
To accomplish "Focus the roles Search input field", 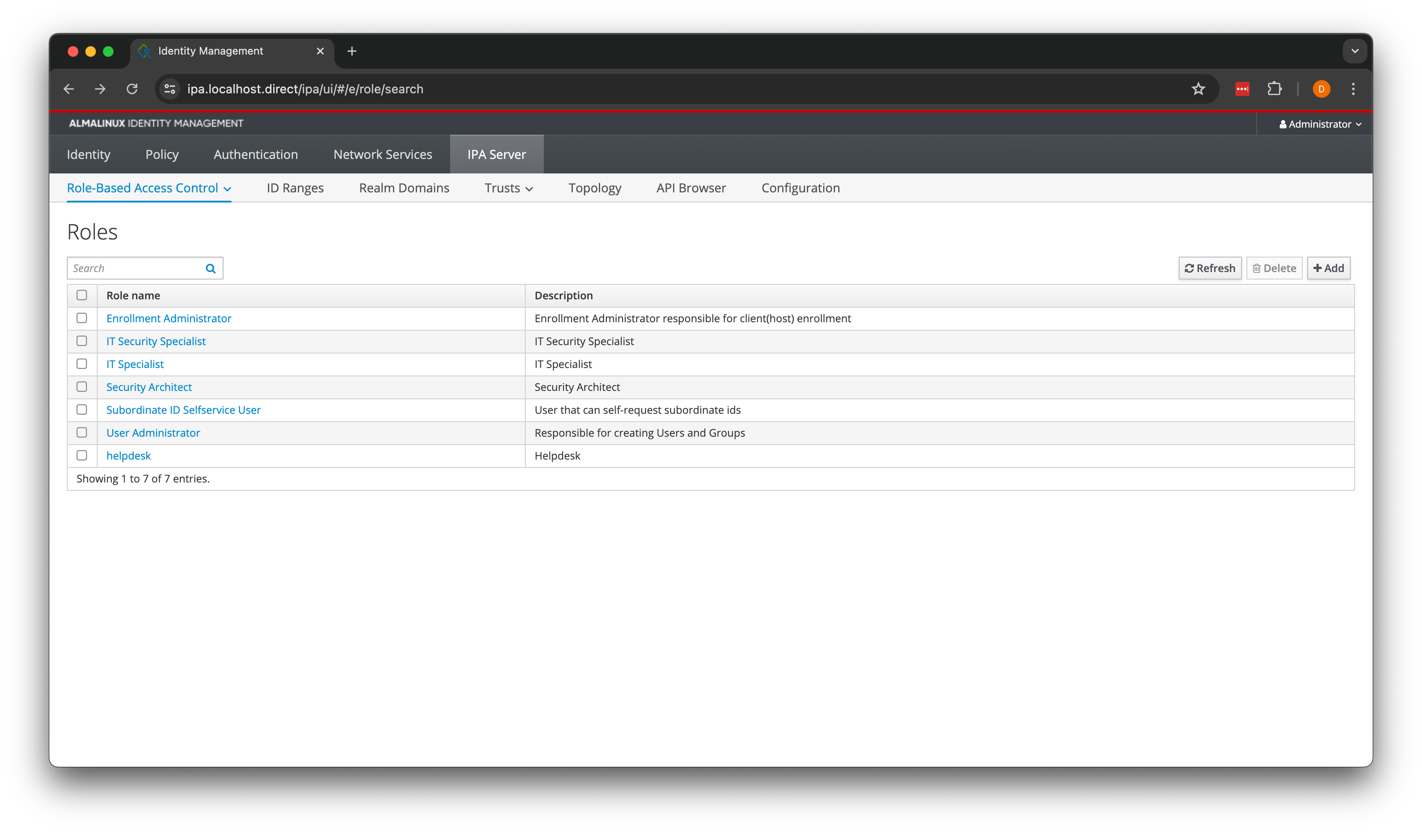I will coord(134,269).
